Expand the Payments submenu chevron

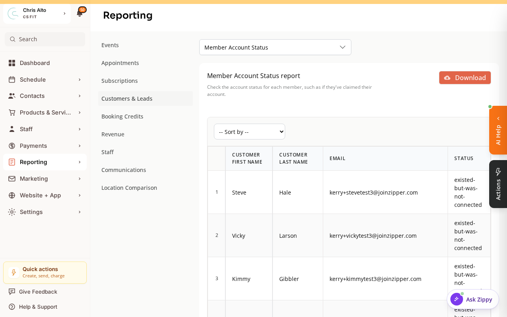coord(80,146)
